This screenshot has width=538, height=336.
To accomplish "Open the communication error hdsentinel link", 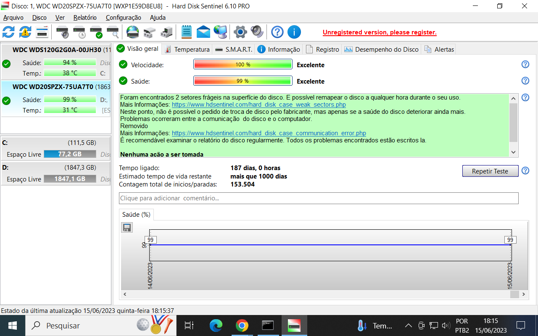I will point(269,133).
